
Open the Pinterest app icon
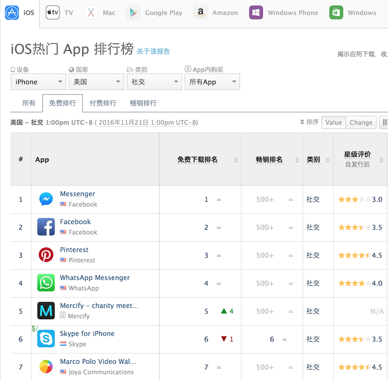[x=46, y=255]
